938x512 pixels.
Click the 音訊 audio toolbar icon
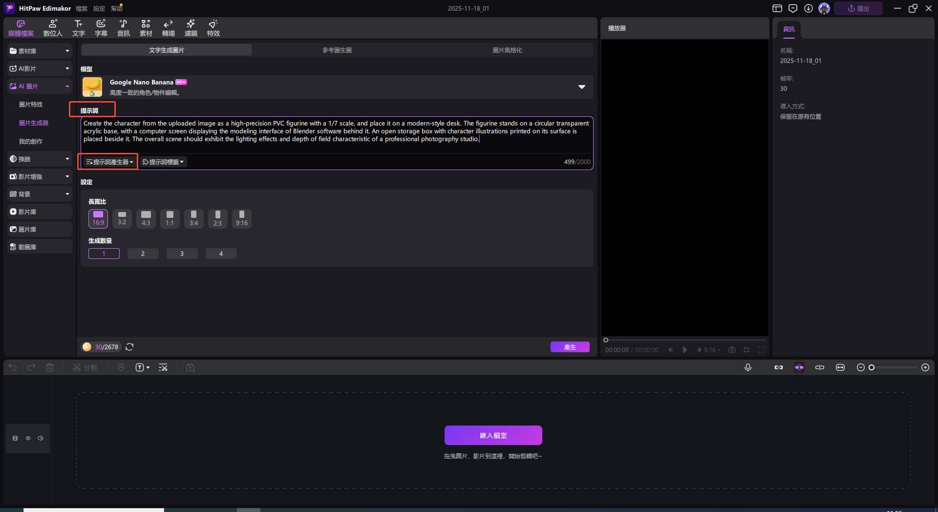click(123, 28)
